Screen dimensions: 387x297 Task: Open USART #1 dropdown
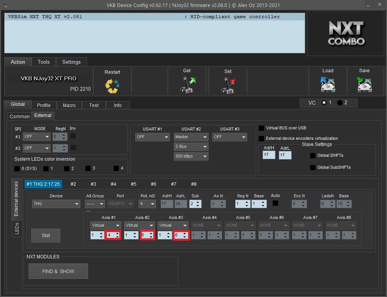(x=152, y=137)
